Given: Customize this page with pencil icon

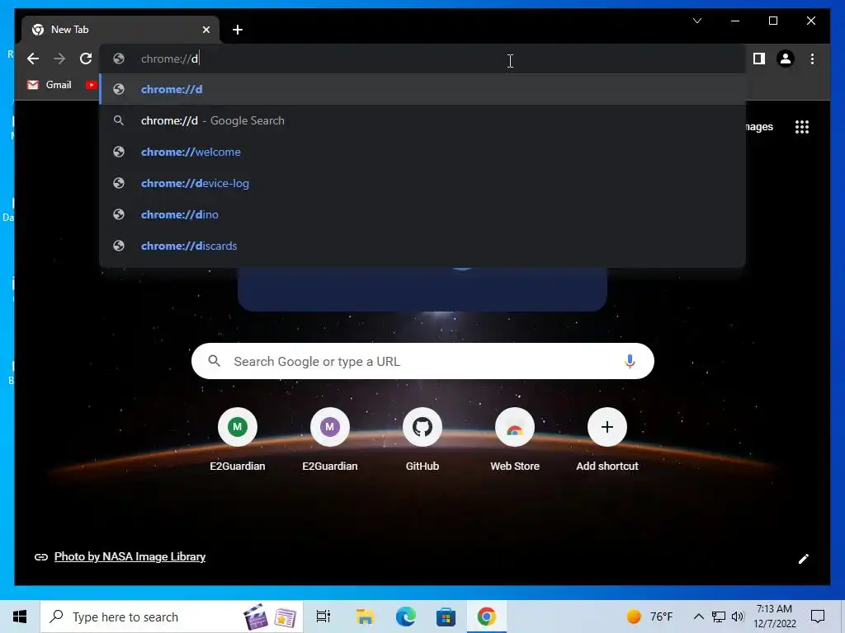Looking at the screenshot, I should point(804,559).
